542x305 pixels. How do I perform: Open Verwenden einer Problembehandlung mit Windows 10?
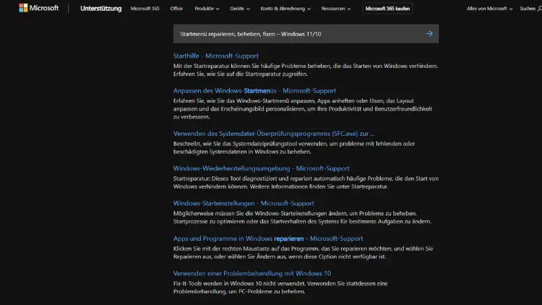click(x=252, y=273)
